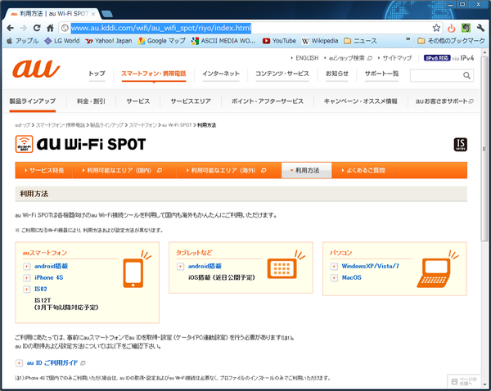
Task: Select サポート一覧 navigation item
Action: pyautogui.click(x=381, y=74)
